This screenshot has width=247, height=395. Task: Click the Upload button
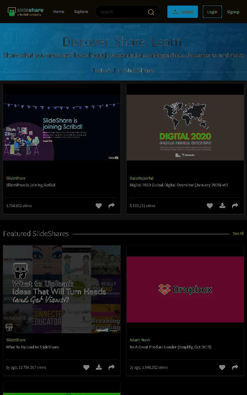[x=182, y=12]
